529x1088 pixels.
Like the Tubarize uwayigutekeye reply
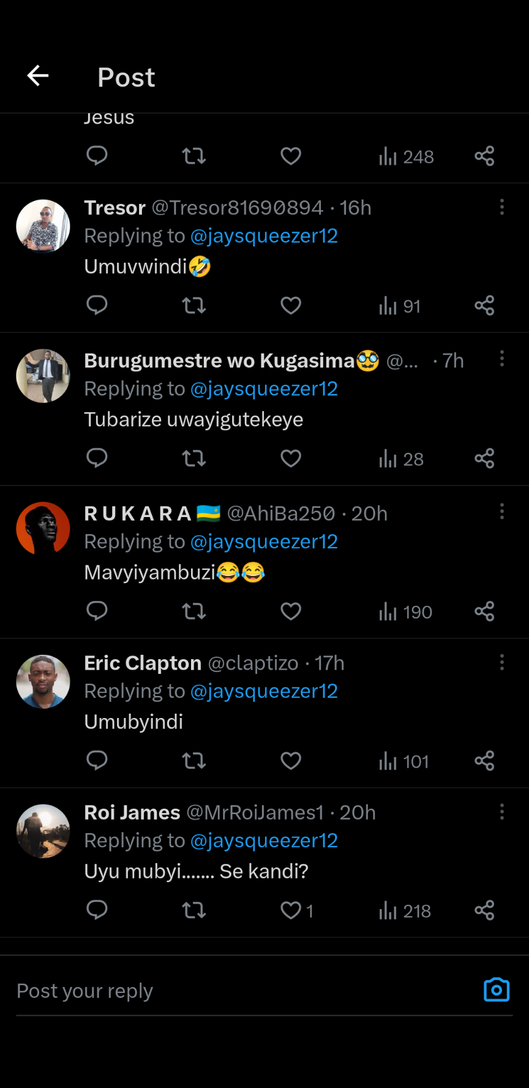pos(291,458)
